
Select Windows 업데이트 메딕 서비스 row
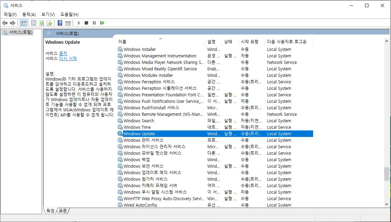[215, 172]
